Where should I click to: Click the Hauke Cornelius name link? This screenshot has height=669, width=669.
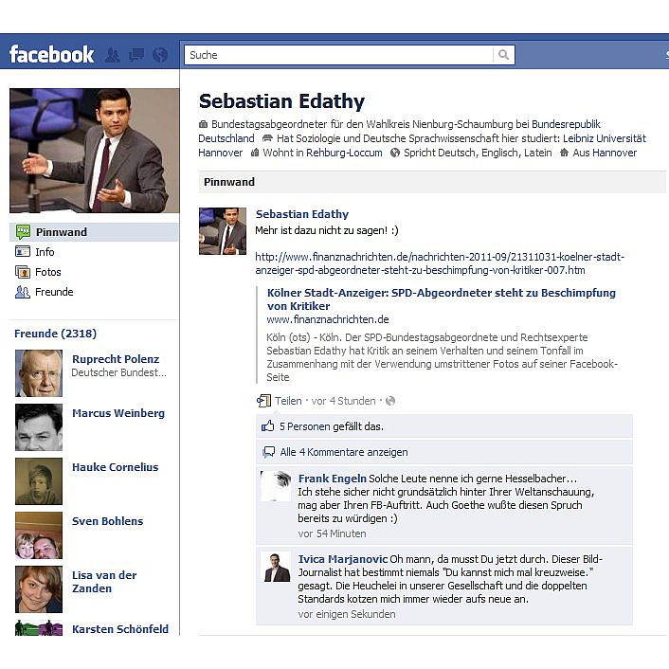coord(116,467)
